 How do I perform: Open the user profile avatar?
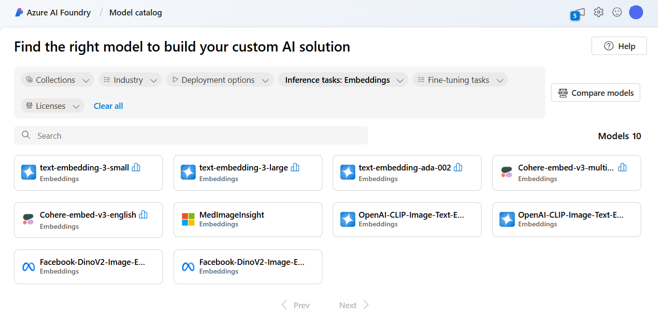[636, 13]
